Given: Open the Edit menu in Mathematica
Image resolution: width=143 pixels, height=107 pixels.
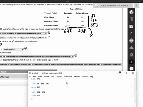Looking at the screenshot, I should coord(35,77).
